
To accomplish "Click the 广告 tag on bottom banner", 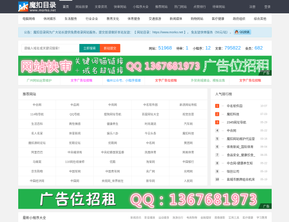I will [265, 206].
